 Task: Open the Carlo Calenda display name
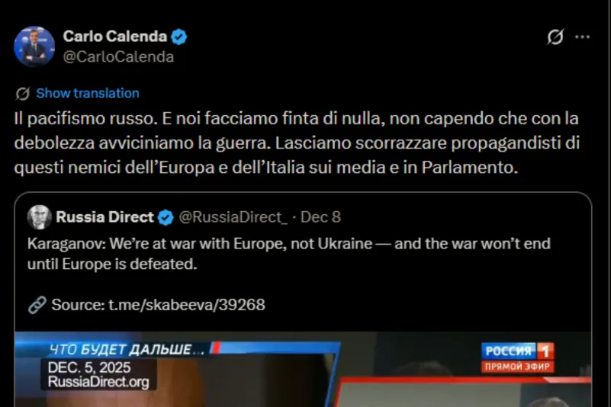[x=115, y=37]
